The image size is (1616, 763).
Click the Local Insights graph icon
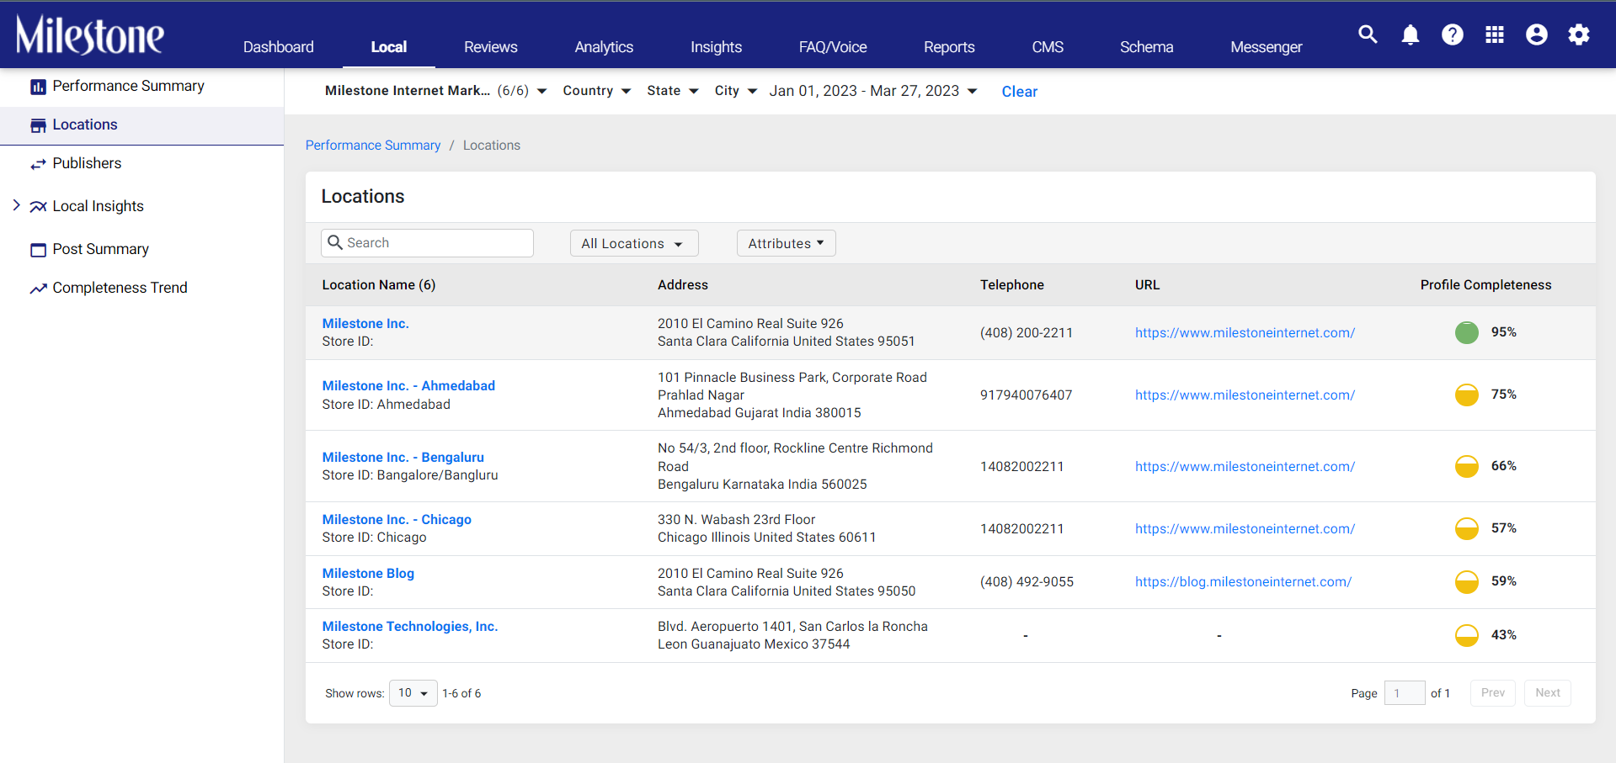click(x=38, y=207)
